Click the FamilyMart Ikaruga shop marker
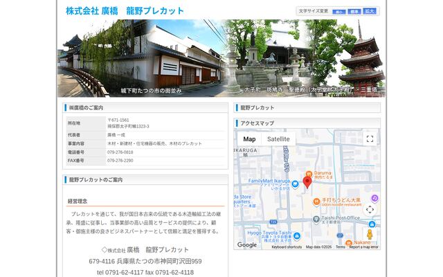Screen dimensions: 443x277 [x=295, y=184]
